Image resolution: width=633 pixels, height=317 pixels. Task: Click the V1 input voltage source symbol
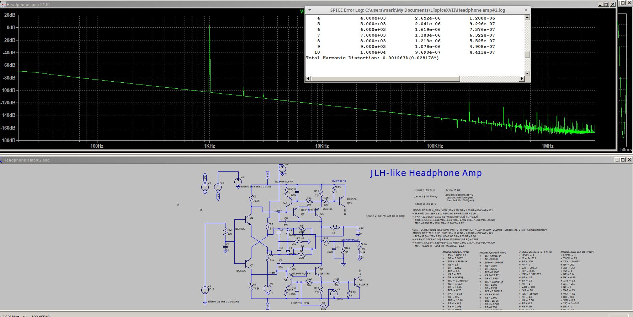pos(205,290)
